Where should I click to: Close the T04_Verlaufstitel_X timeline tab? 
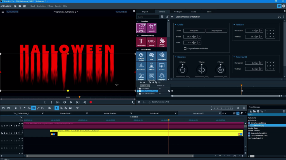[x=43, y=113]
